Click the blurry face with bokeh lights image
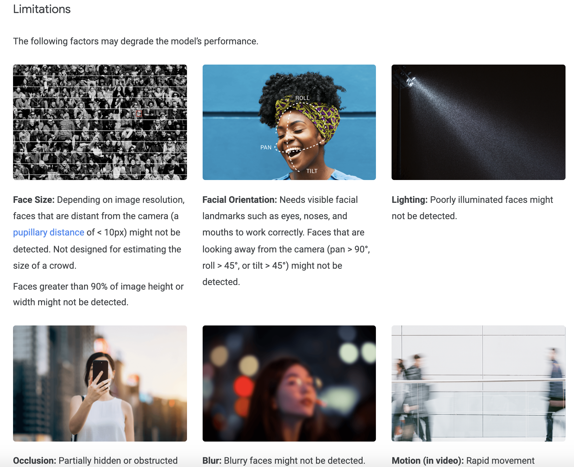The image size is (574, 467). [x=289, y=383]
